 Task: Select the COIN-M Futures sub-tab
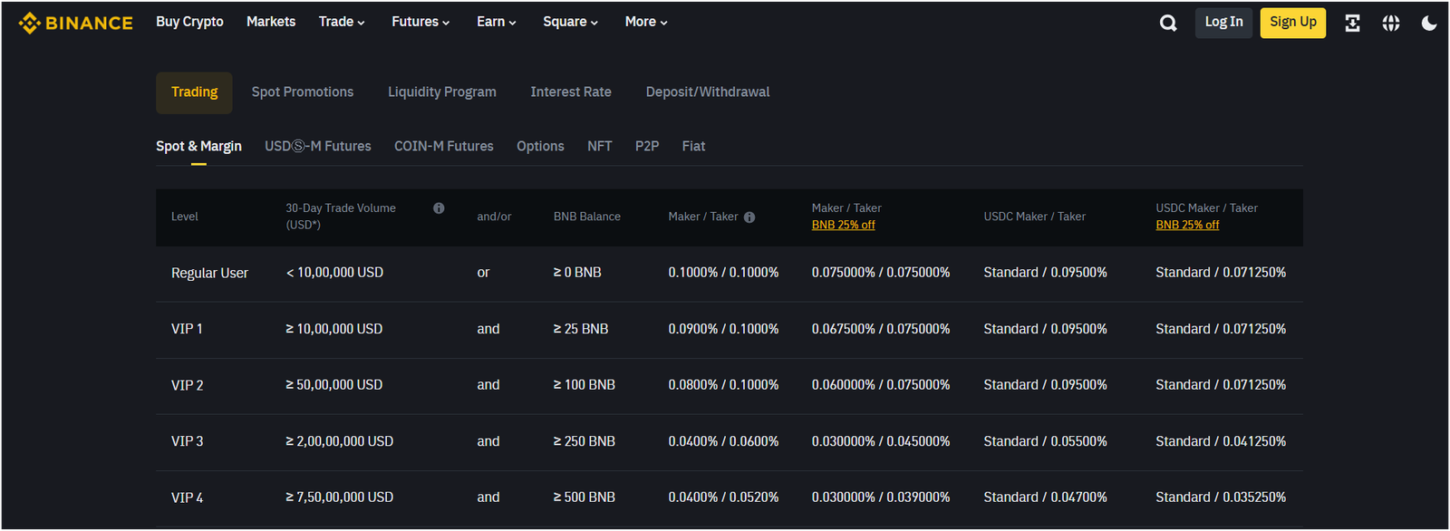[x=444, y=147]
